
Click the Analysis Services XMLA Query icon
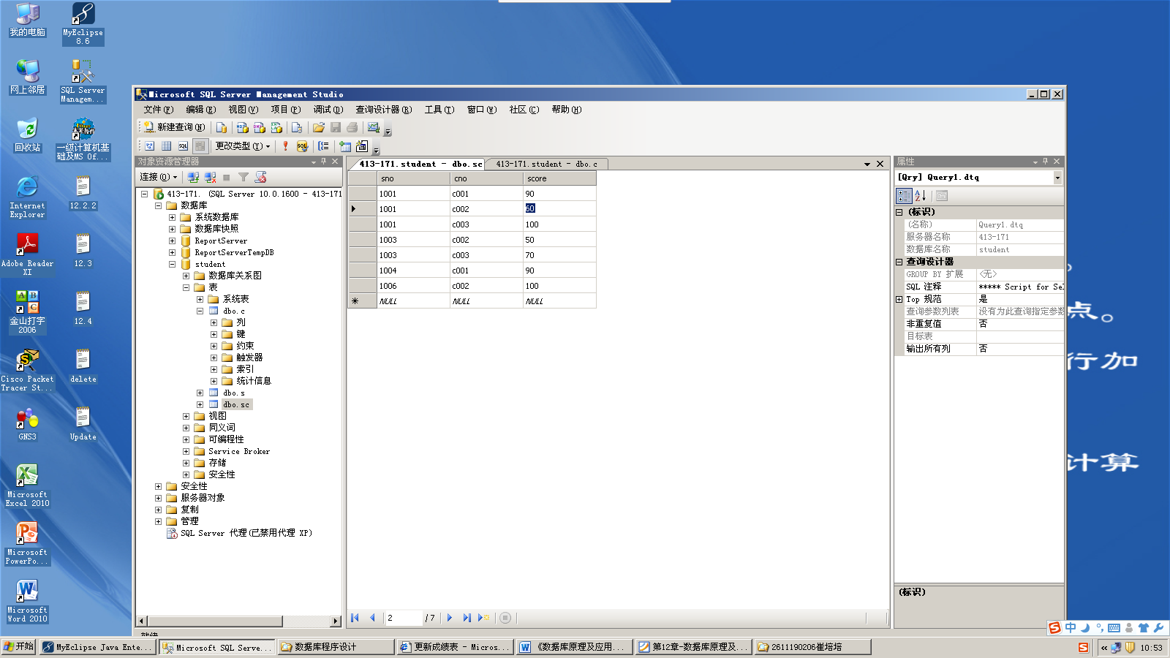tap(276, 127)
